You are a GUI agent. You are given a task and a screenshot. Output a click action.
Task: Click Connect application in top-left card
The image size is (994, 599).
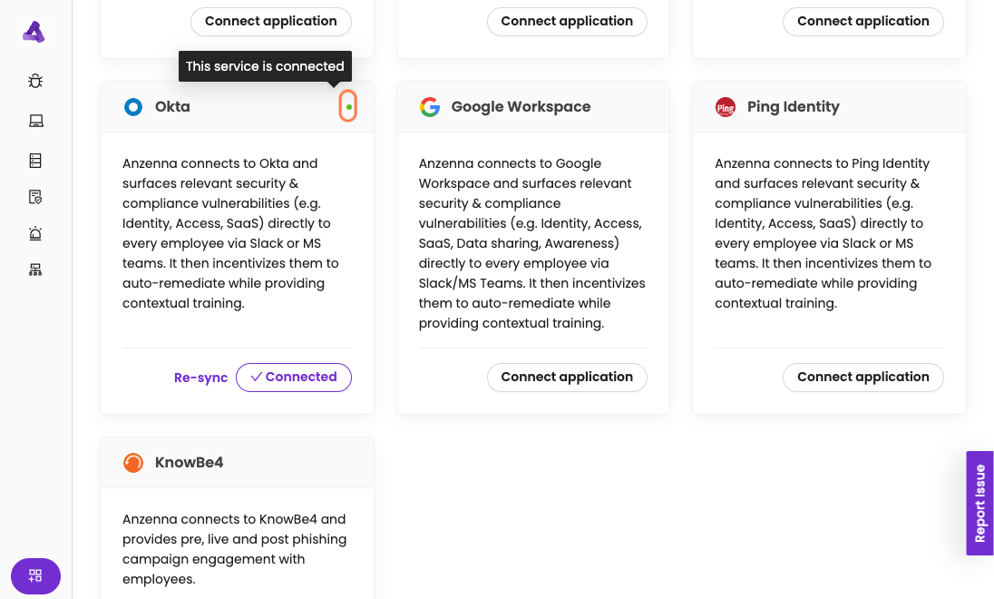click(x=270, y=22)
